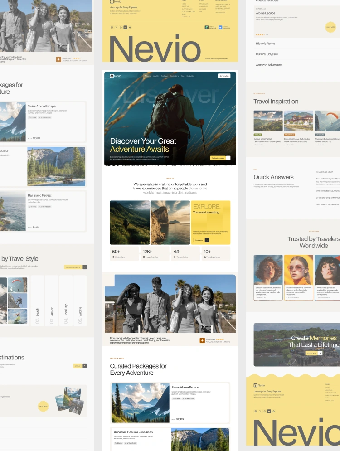Expand the 'How do I book a tour?' question

327,172
